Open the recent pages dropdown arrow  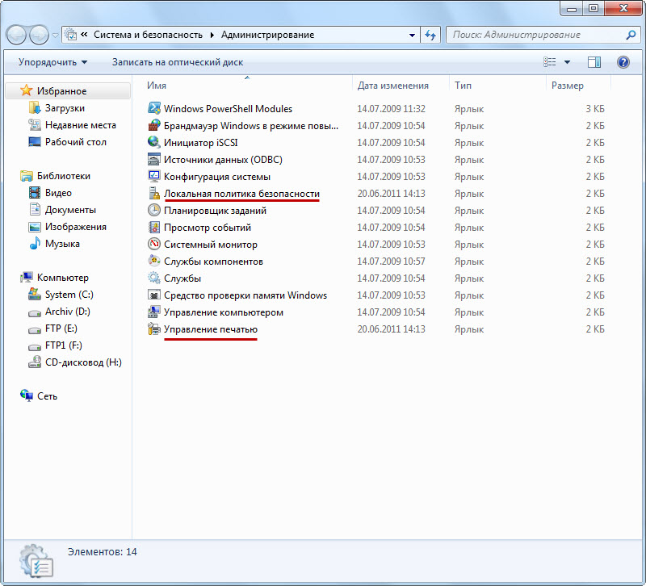tap(55, 36)
